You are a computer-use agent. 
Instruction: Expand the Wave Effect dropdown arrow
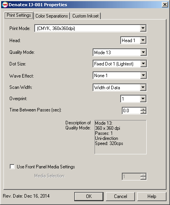143,75
